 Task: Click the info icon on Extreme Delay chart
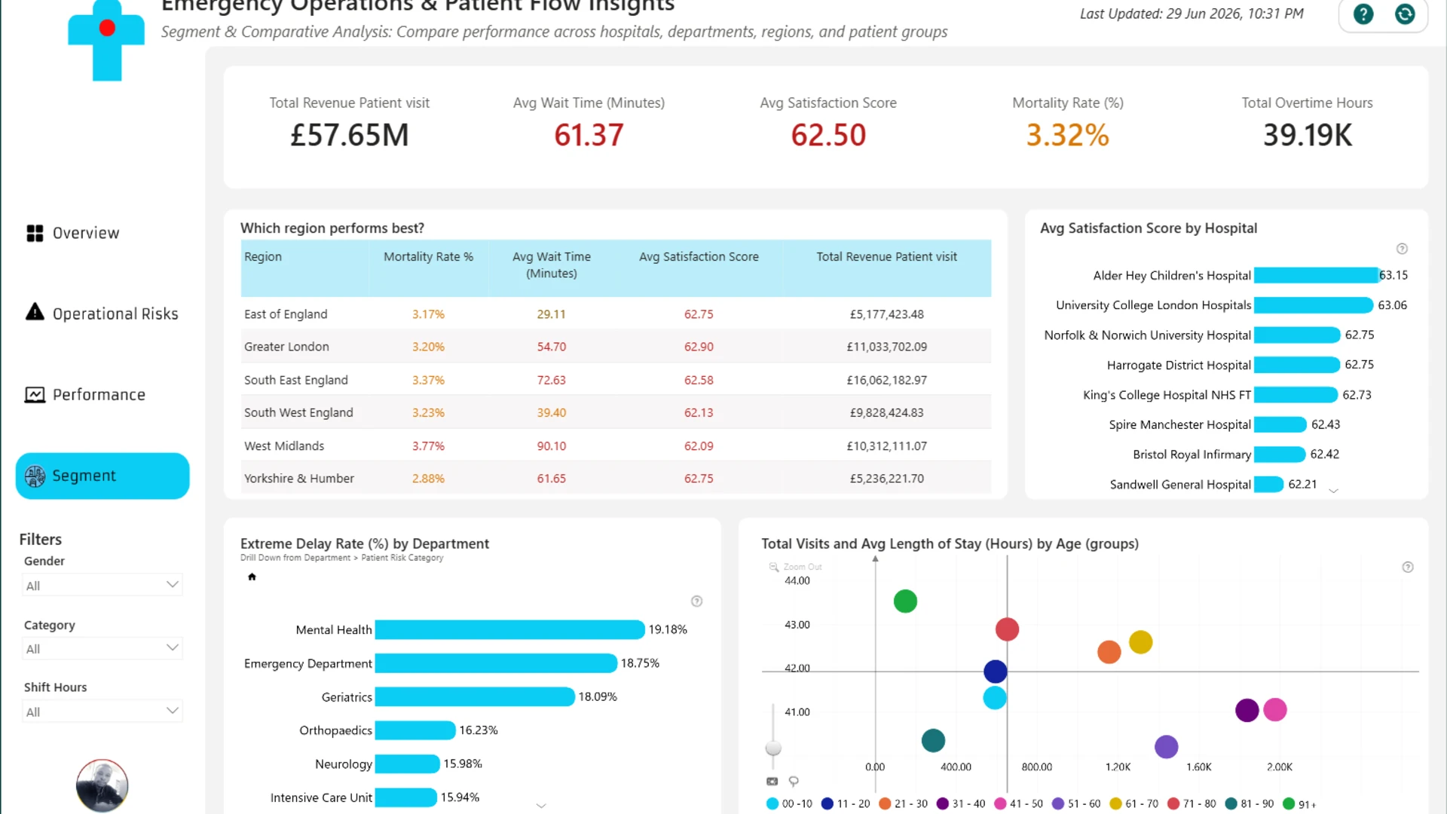click(x=696, y=601)
